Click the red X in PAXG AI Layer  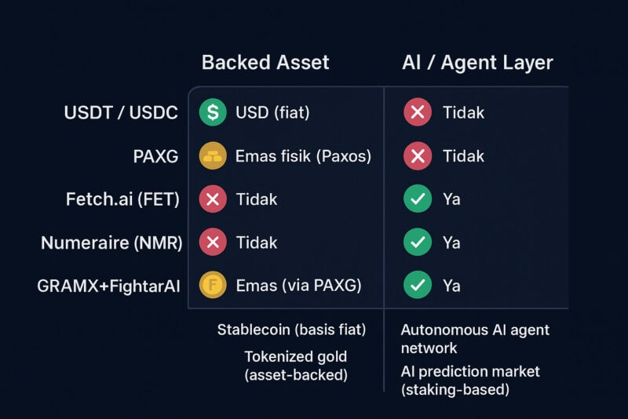[x=417, y=156]
